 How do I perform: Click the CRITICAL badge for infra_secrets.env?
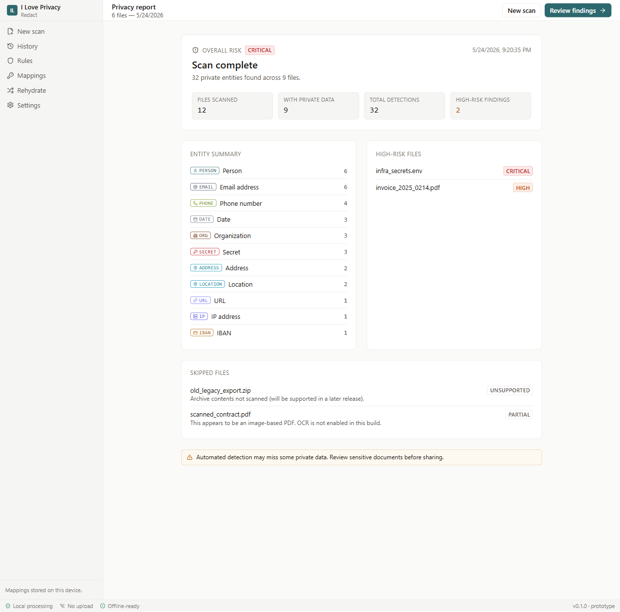point(518,171)
